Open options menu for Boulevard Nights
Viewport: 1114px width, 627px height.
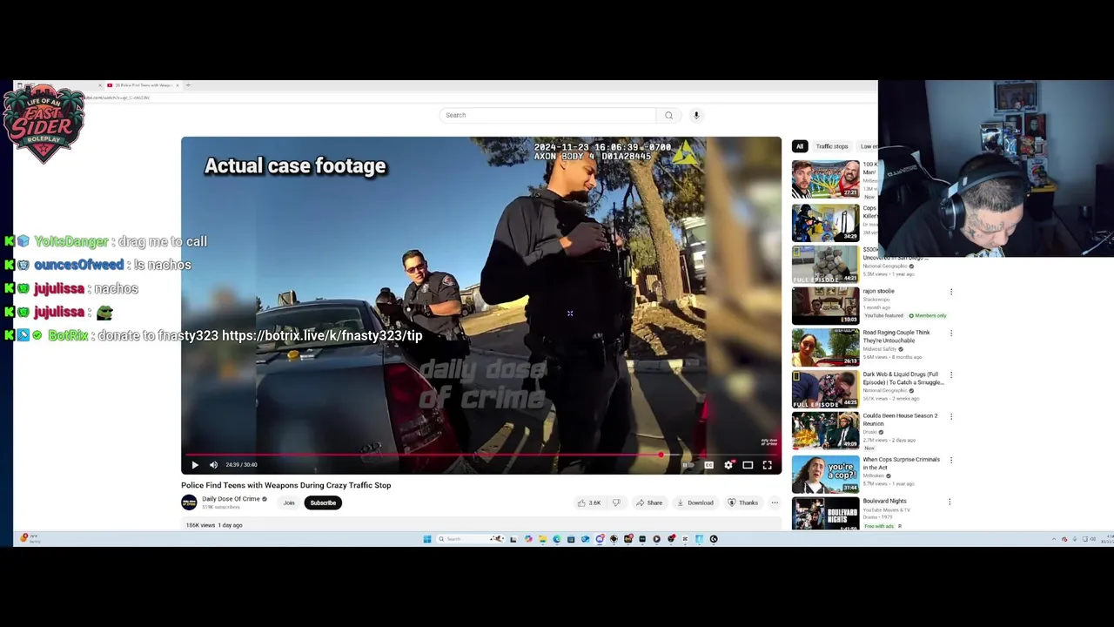(x=950, y=502)
